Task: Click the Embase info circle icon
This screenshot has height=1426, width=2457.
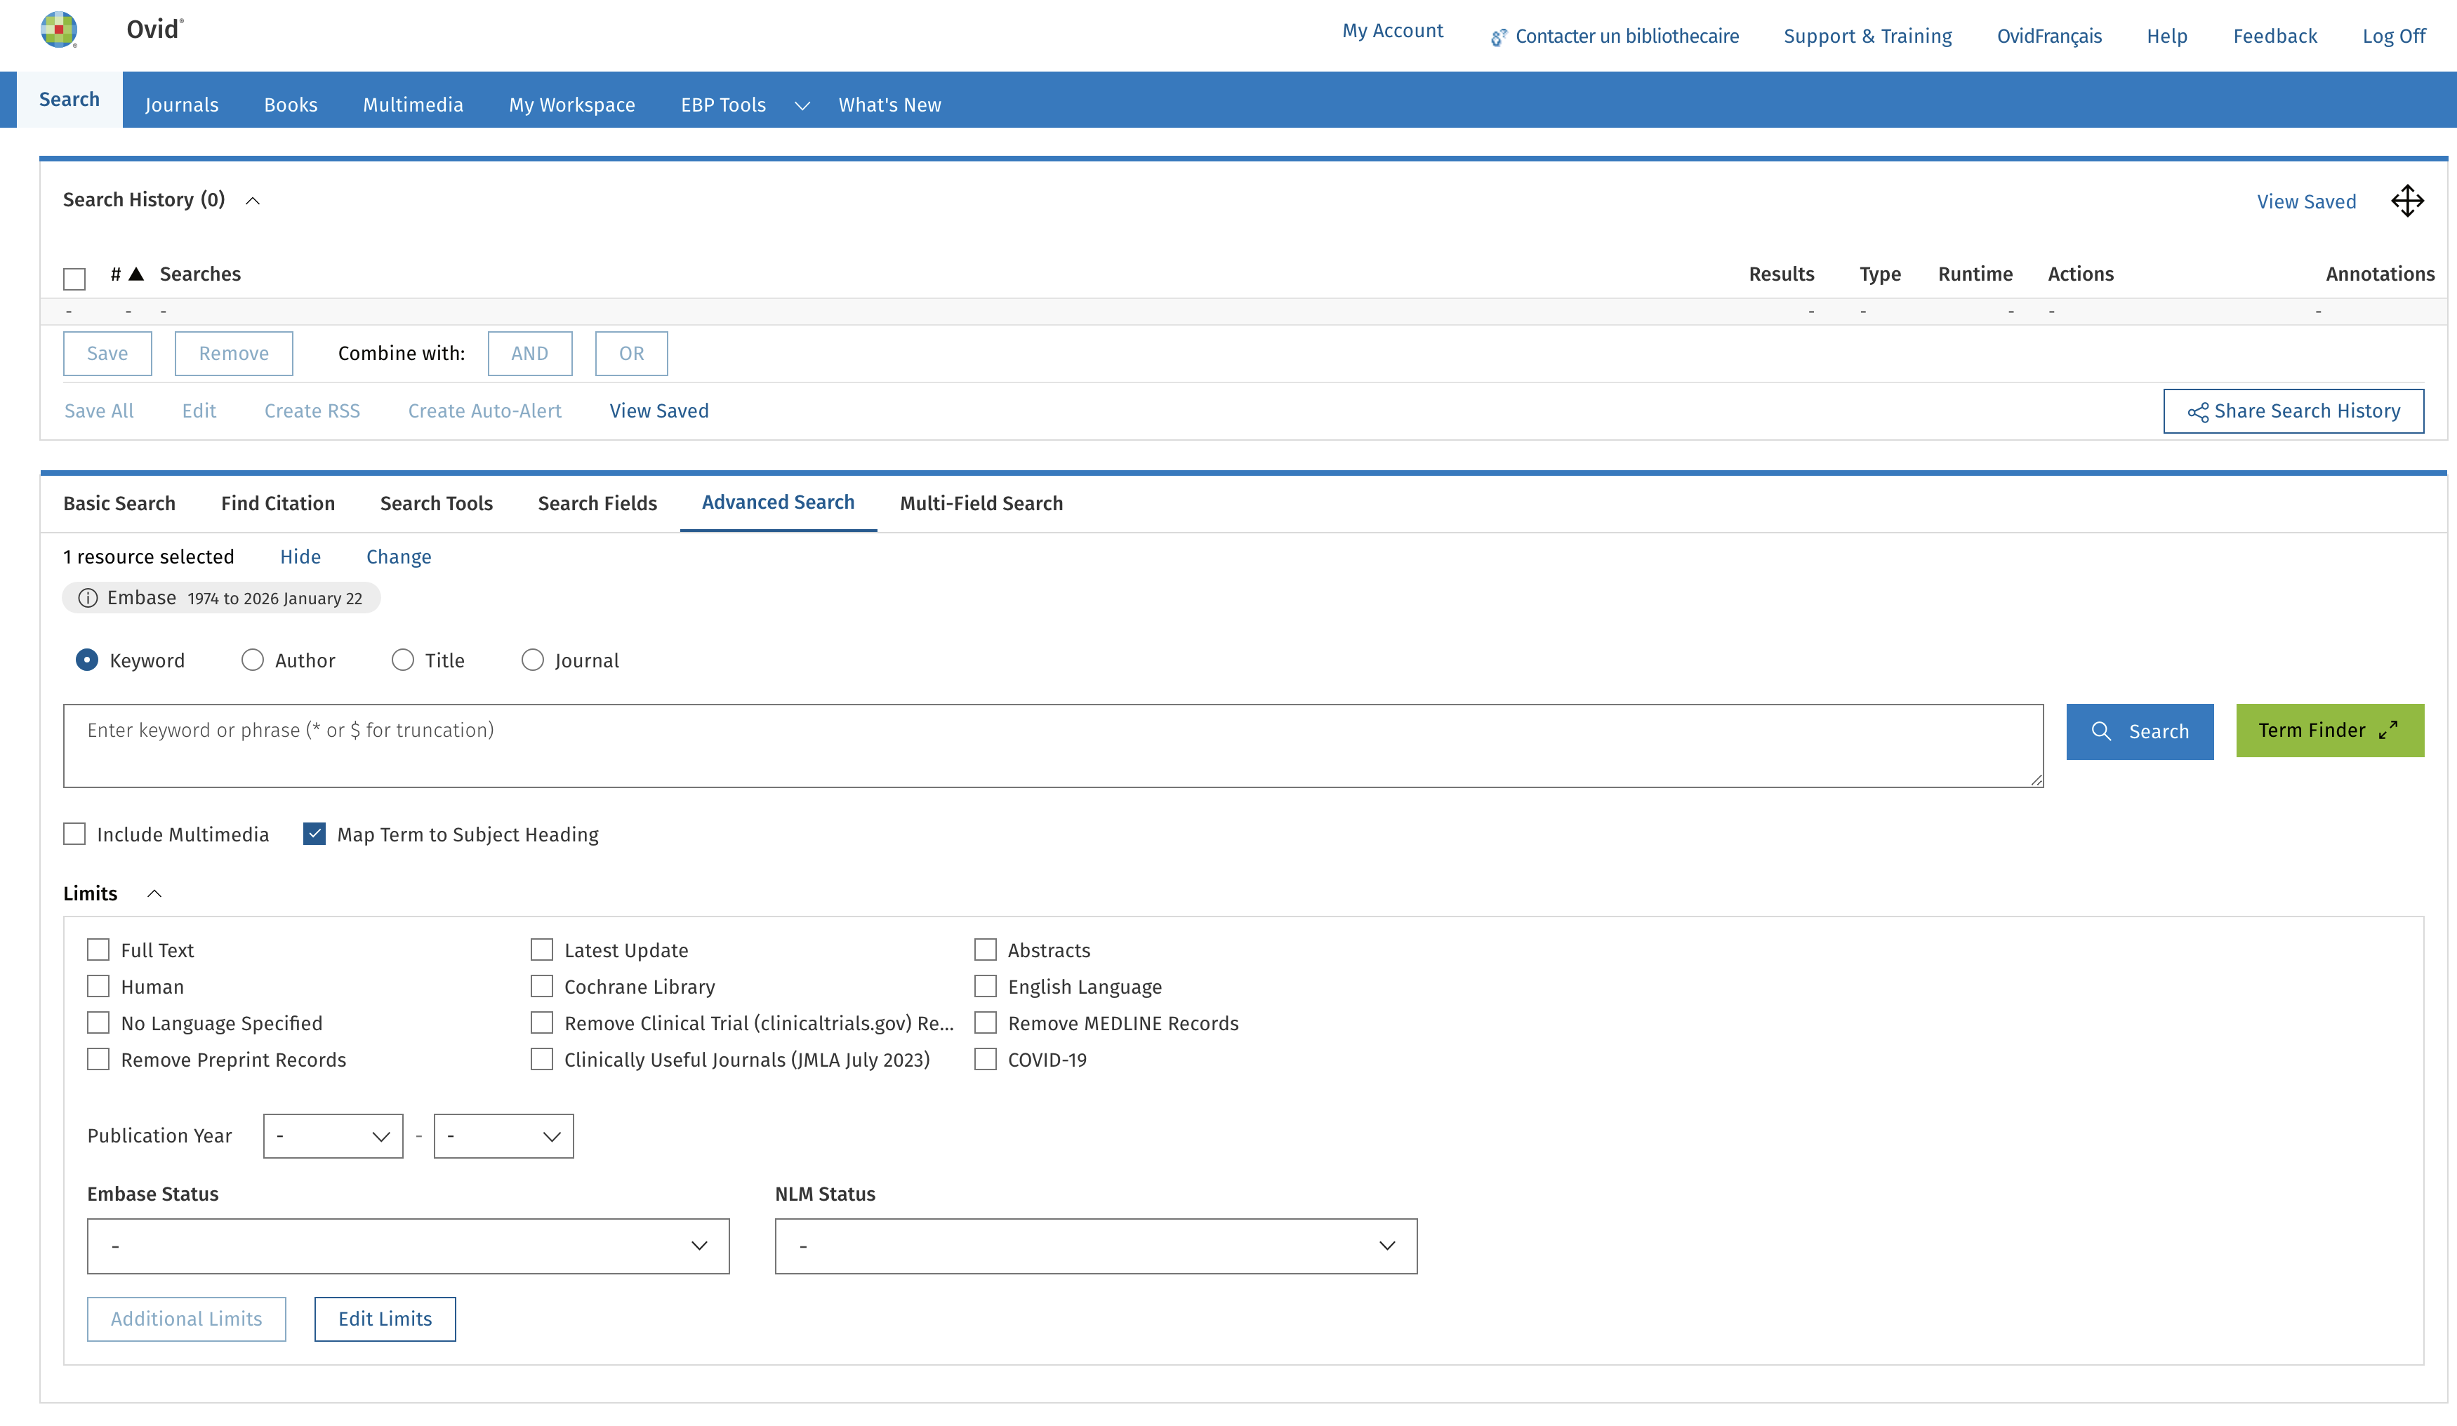Action: point(88,599)
